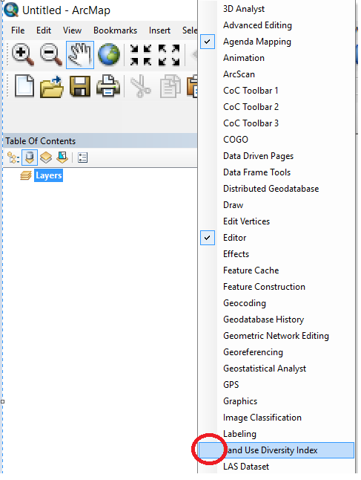Enable CoC Toolbar 2
This screenshot has height=480, width=361.
(x=276, y=107)
